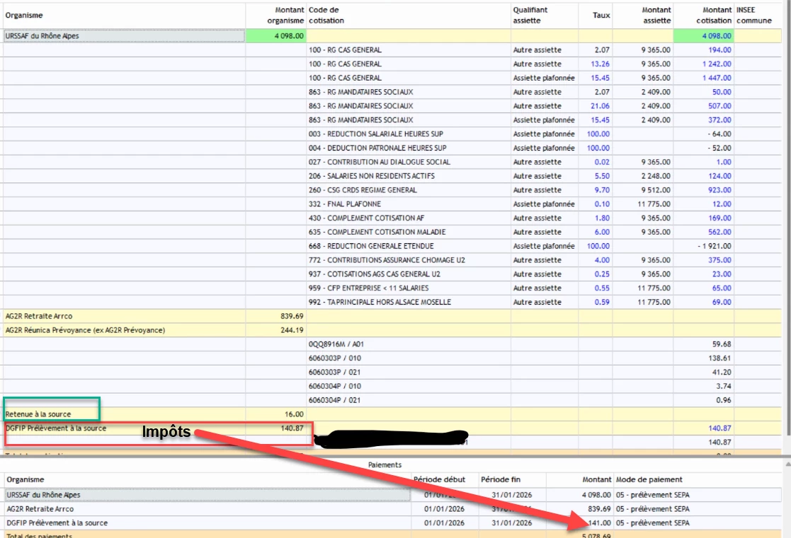Click the Période fin column header in Paiements

(501, 479)
